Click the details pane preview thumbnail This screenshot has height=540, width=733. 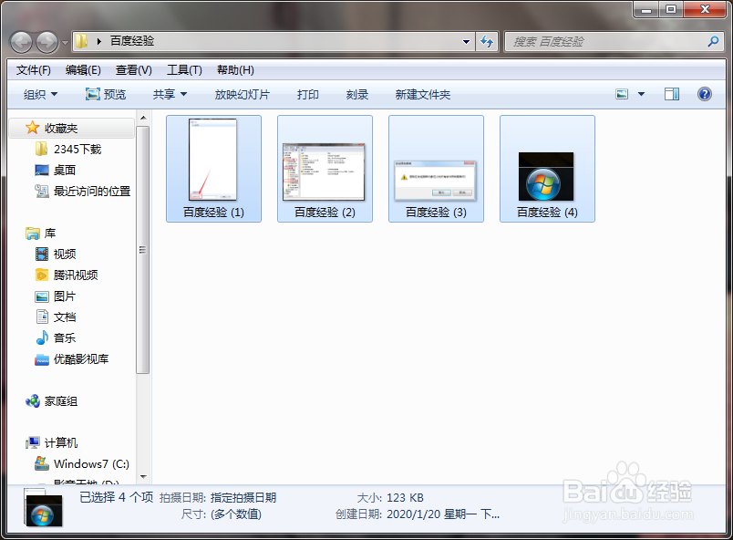(x=43, y=508)
